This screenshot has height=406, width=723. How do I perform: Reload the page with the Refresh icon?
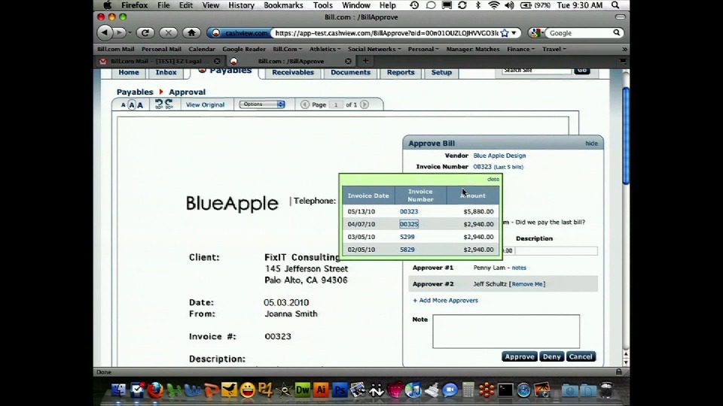(x=145, y=32)
